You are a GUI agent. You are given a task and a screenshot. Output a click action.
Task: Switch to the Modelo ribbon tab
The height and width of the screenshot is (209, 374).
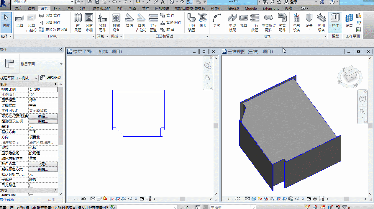pyautogui.click(x=251, y=8)
